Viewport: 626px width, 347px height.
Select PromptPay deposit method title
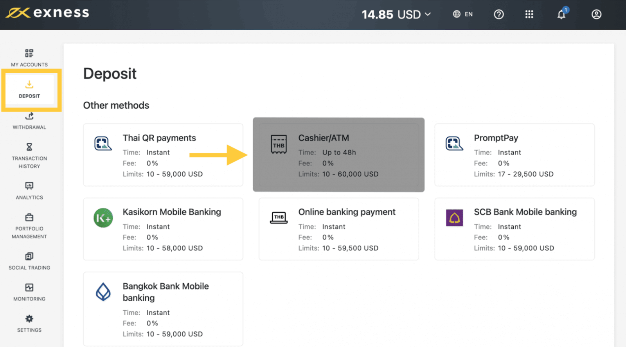(496, 138)
